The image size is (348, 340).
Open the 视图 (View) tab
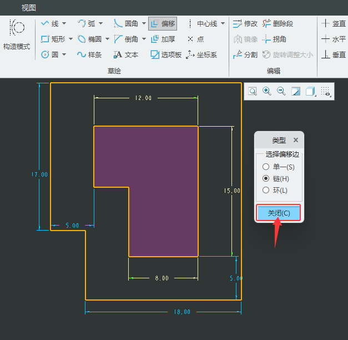[x=29, y=8]
